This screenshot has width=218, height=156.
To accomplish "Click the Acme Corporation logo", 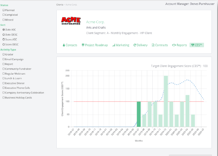I will pos(71,21).
